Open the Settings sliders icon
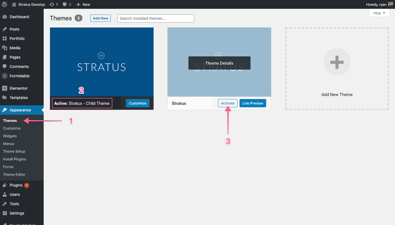Viewport: 395px width, 225px height. (5, 213)
